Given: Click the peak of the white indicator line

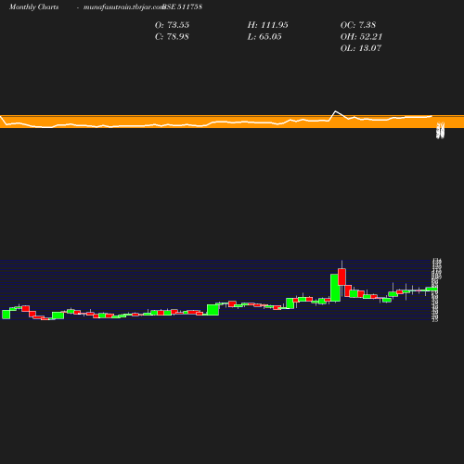Looking at the screenshot, I should point(336,111).
